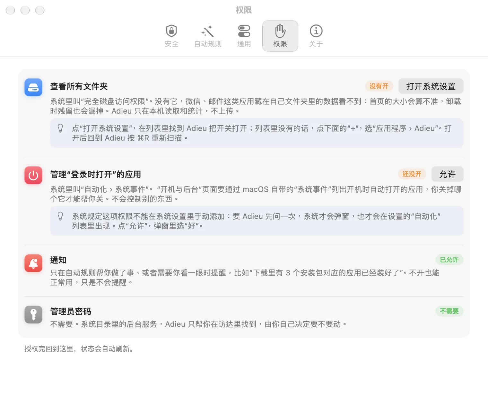Click the 授权完回到这里 footer note

click(79, 349)
